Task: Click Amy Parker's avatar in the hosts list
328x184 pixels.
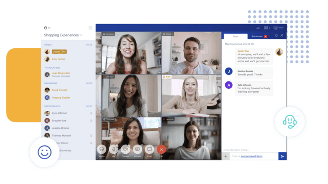Action: (47, 59)
